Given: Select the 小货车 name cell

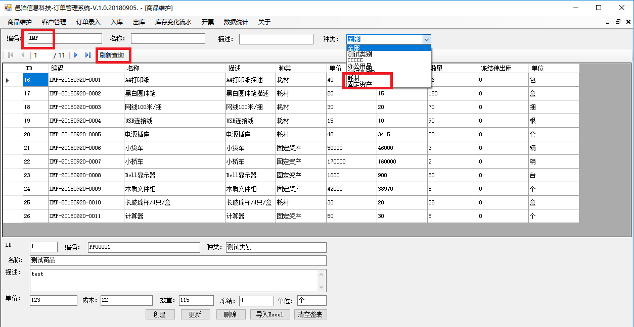Looking at the screenshot, I should [x=174, y=148].
